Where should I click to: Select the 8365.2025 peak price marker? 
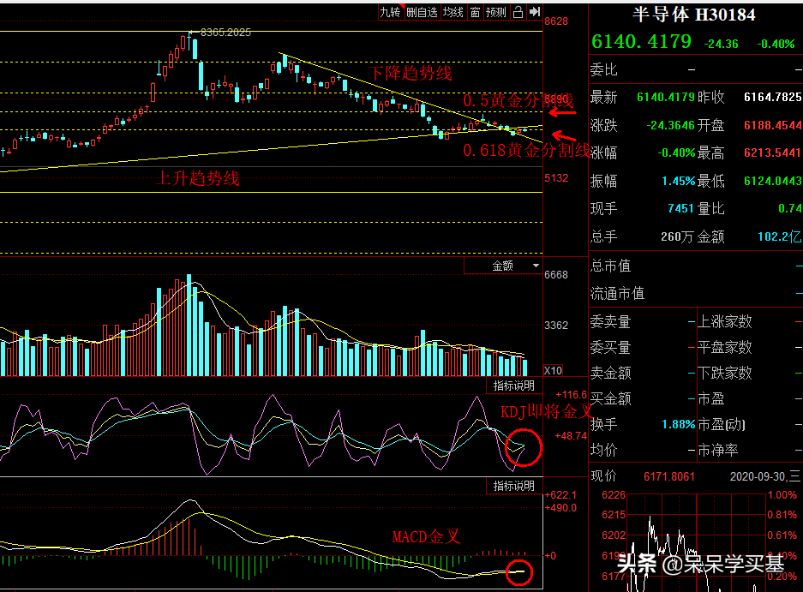[x=225, y=33]
